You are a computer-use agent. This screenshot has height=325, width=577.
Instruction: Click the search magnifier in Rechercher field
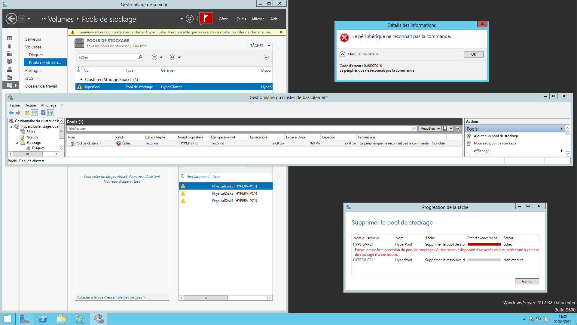pos(414,128)
